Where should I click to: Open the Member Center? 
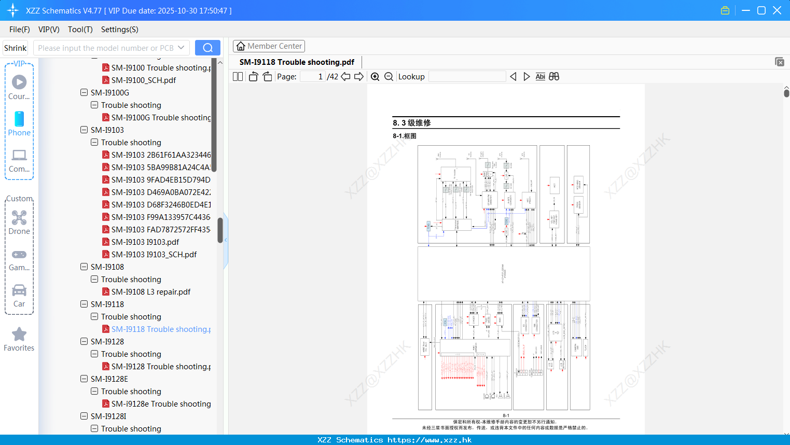tap(269, 46)
